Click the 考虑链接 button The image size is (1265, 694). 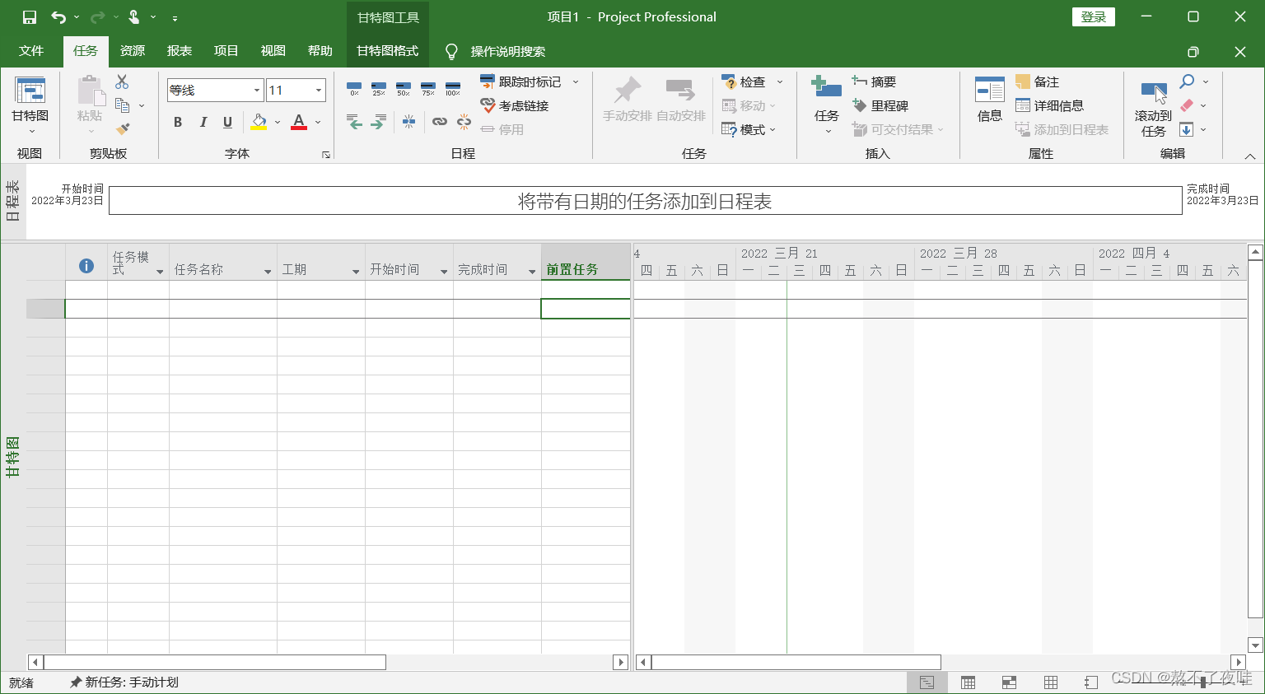pos(515,105)
